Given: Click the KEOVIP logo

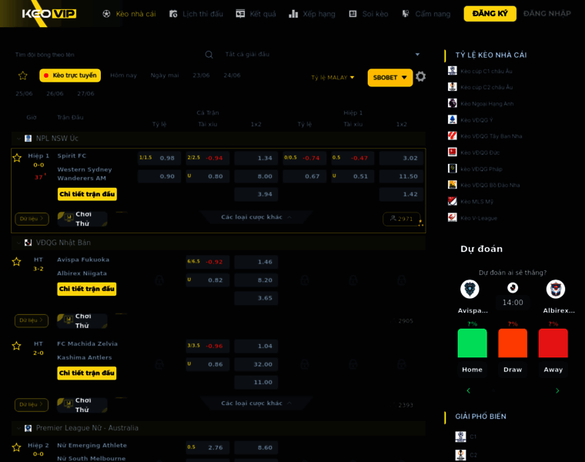Looking at the screenshot, I should pos(48,14).
